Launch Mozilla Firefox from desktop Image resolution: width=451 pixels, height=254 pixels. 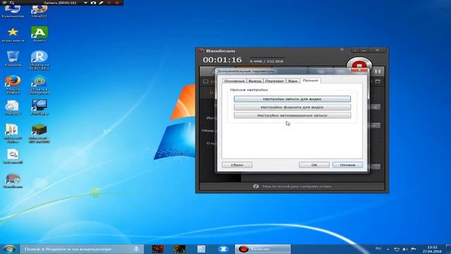point(13,85)
